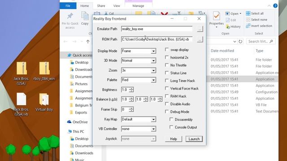Open the Properties dropdown arrow in ribbon
The width and height of the screenshot is (287, 161).
pyautogui.click(x=216, y=27)
